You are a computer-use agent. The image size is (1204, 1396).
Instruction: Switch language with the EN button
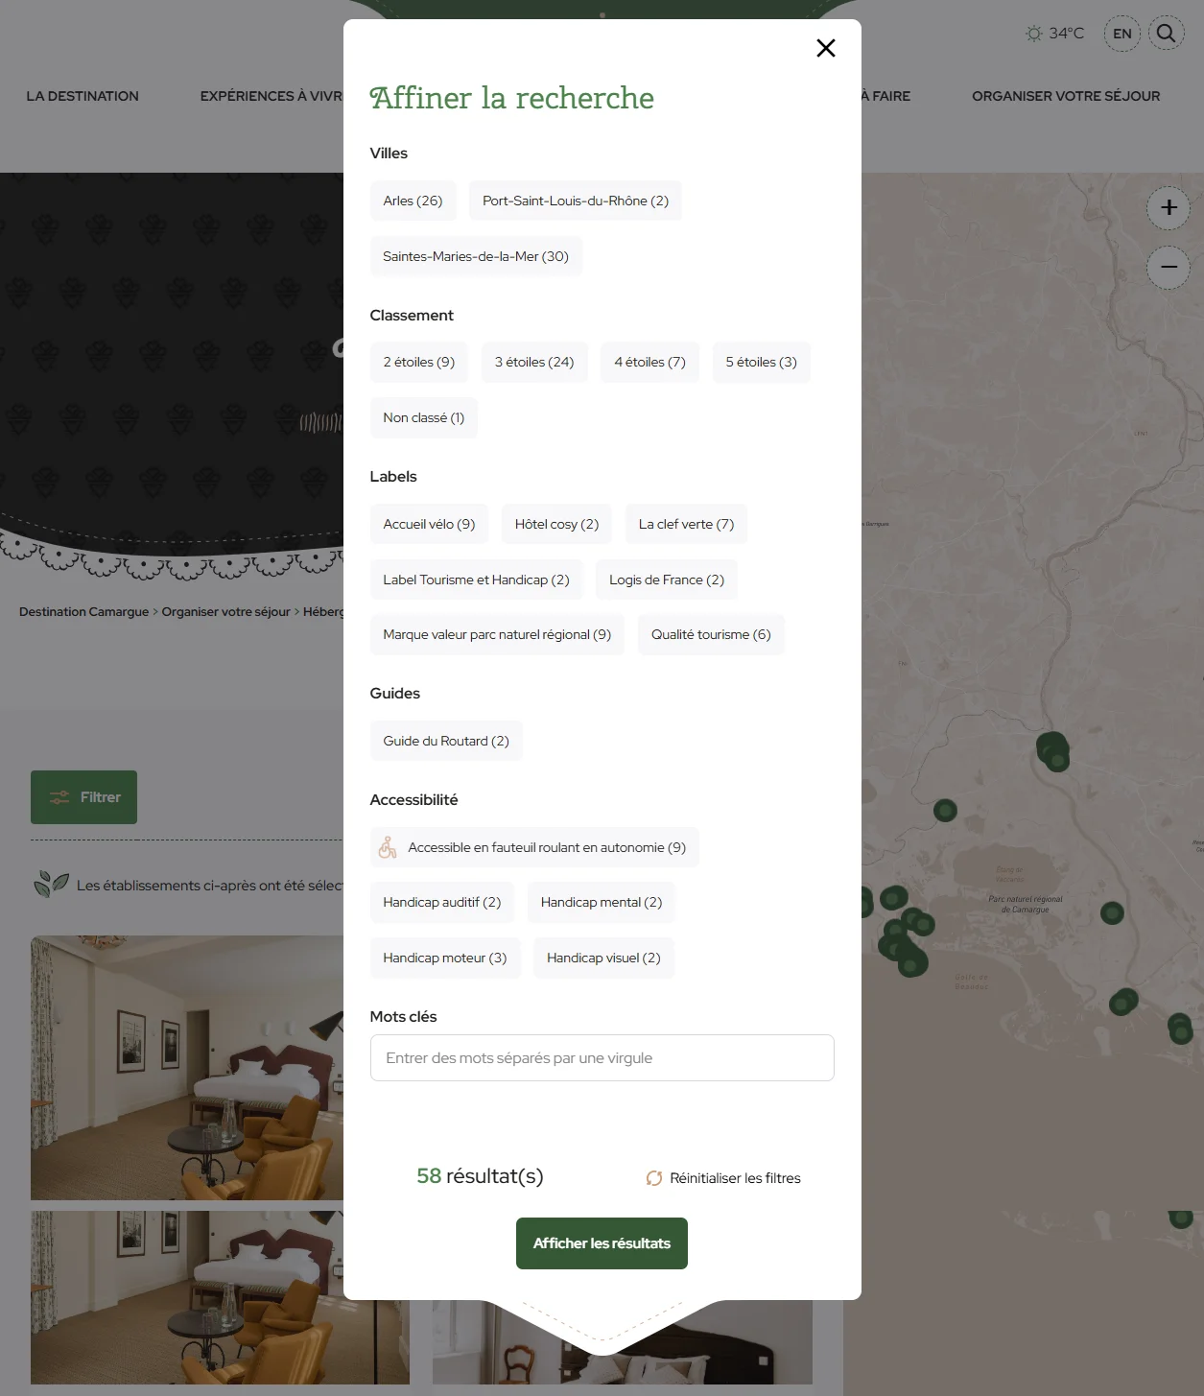pos(1122,34)
